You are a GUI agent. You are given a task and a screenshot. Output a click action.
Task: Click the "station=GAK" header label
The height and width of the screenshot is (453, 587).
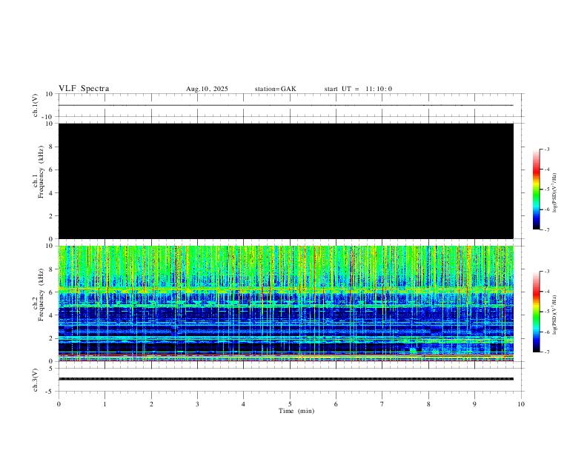[275, 89]
